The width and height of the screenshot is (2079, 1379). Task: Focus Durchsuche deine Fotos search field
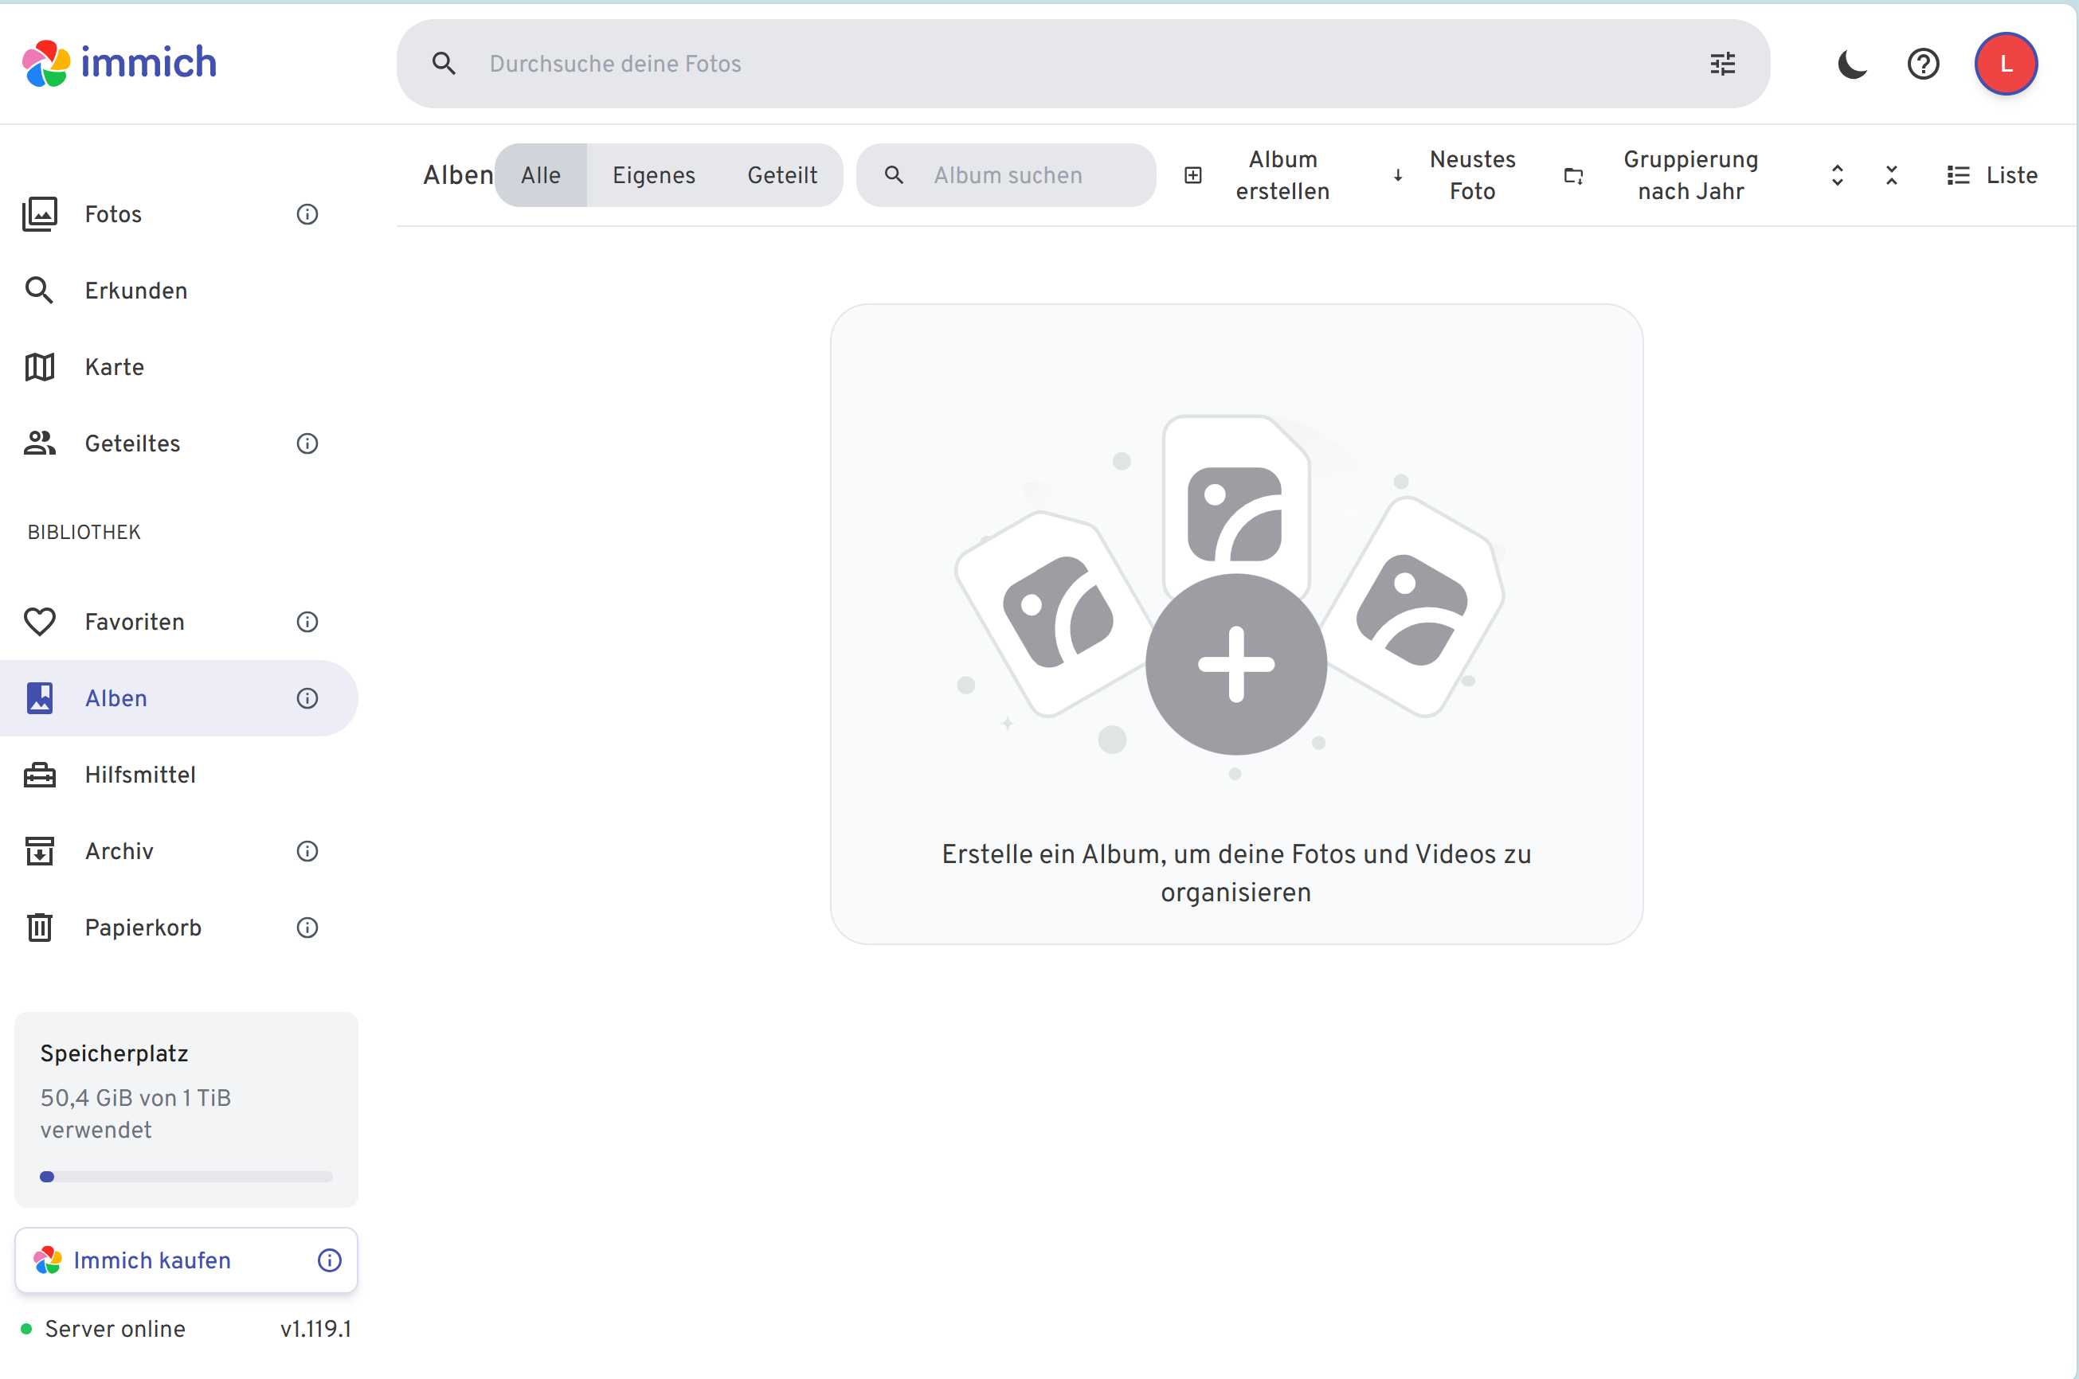tap(1083, 64)
